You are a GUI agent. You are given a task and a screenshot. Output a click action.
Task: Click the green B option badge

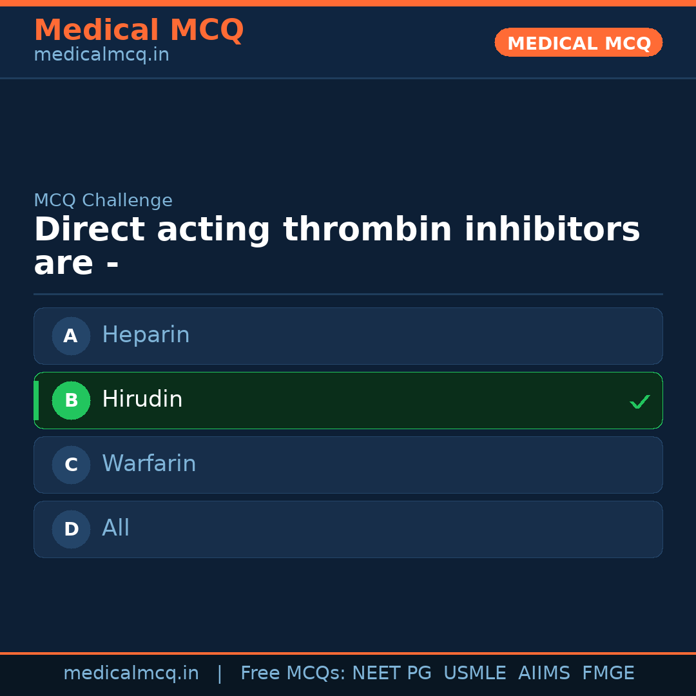[x=71, y=400]
